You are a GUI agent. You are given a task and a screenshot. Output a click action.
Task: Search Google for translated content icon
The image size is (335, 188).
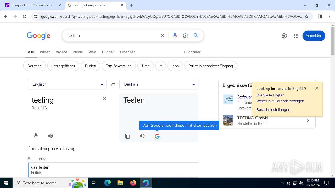(x=157, y=136)
